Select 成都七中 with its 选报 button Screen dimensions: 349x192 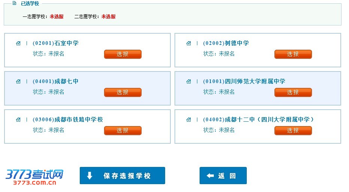[x=122, y=92]
